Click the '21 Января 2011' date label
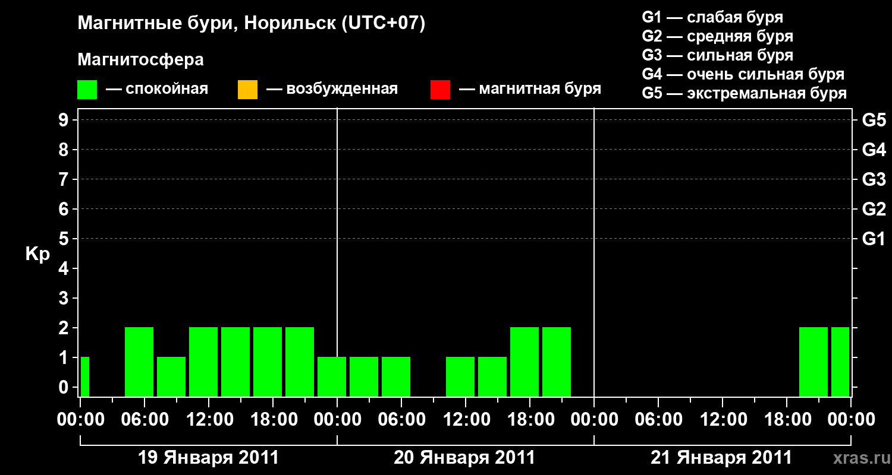Viewport: 892px width, 475px height. click(x=722, y=458)
